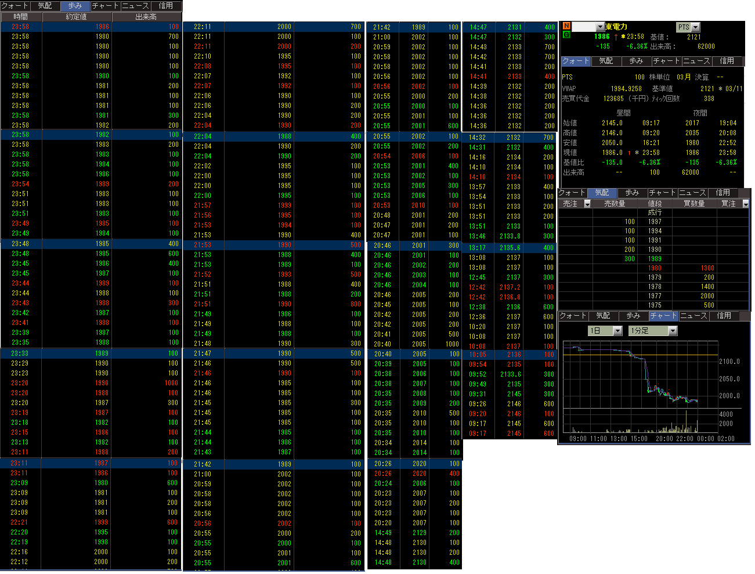Expand the 1分足 chart interval dropdown
This screenshot has height=574, width=755.
(x=673, y=331)
